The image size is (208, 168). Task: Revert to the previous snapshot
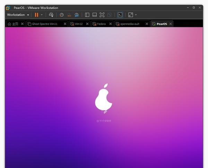[x=69, y=15]
